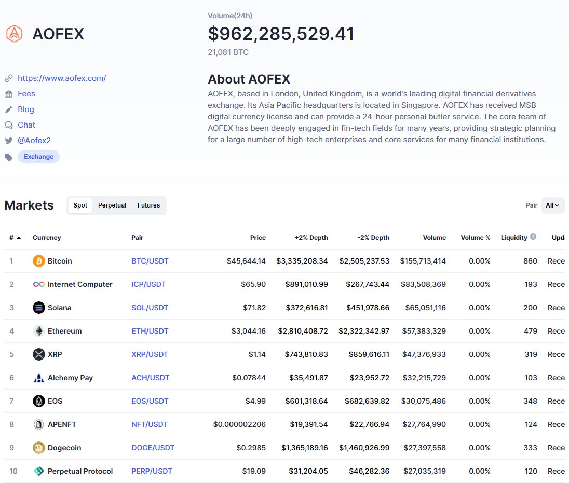The width and height of the screenshot is (569, 483).
Task: Click the bank icon beside Fees
Action: pos(9,94)
